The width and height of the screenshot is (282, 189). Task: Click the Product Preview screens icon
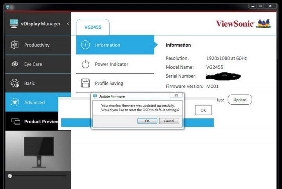16,121
